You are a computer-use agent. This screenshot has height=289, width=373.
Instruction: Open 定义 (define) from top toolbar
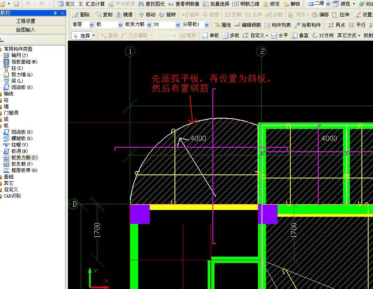66,4
